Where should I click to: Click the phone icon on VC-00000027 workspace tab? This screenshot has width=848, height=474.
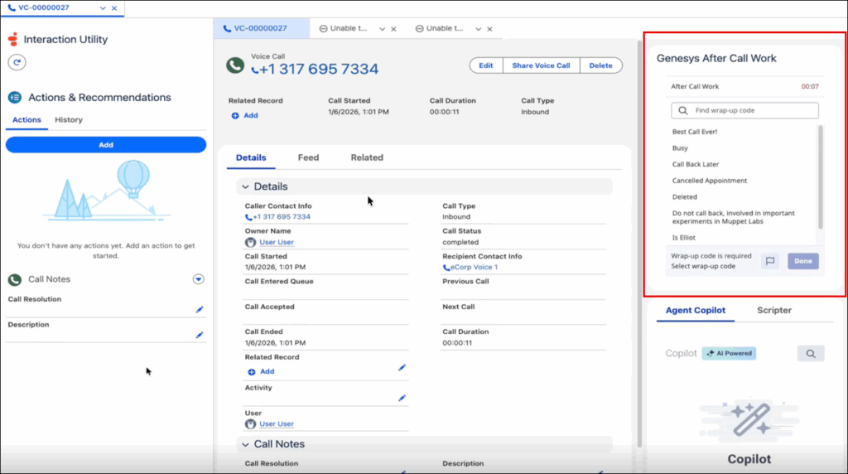(x=12, y=8)
